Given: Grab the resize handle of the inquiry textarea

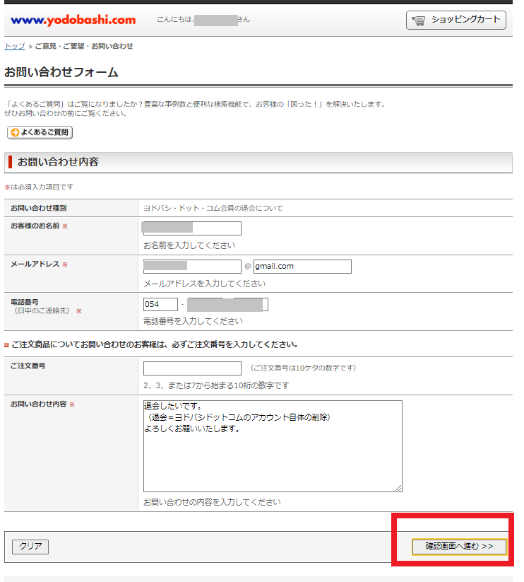Looking at the screenshot, I should (x=398, y=488).
